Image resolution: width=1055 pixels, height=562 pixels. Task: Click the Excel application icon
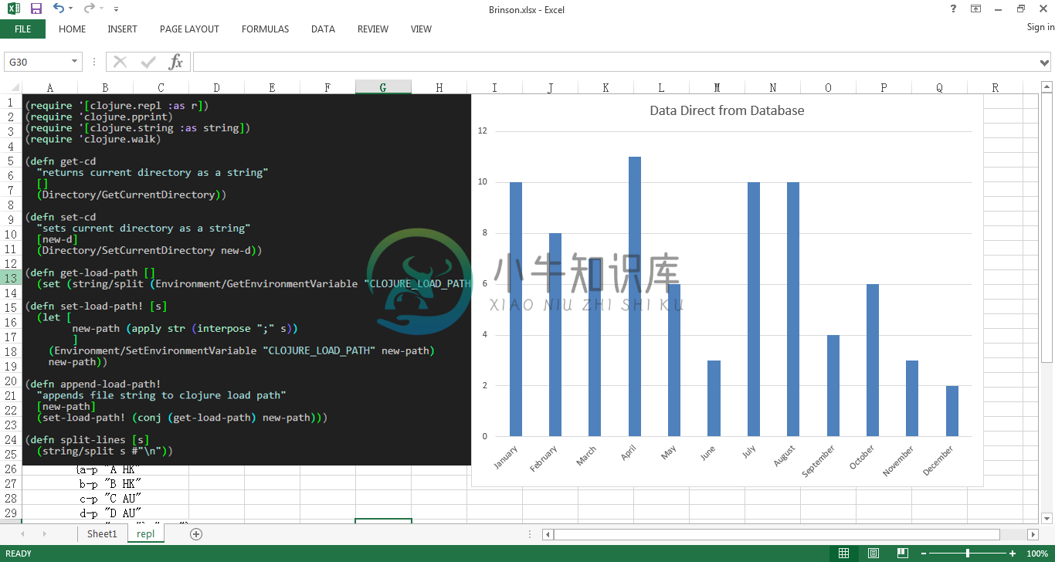(x=14, y=8)
